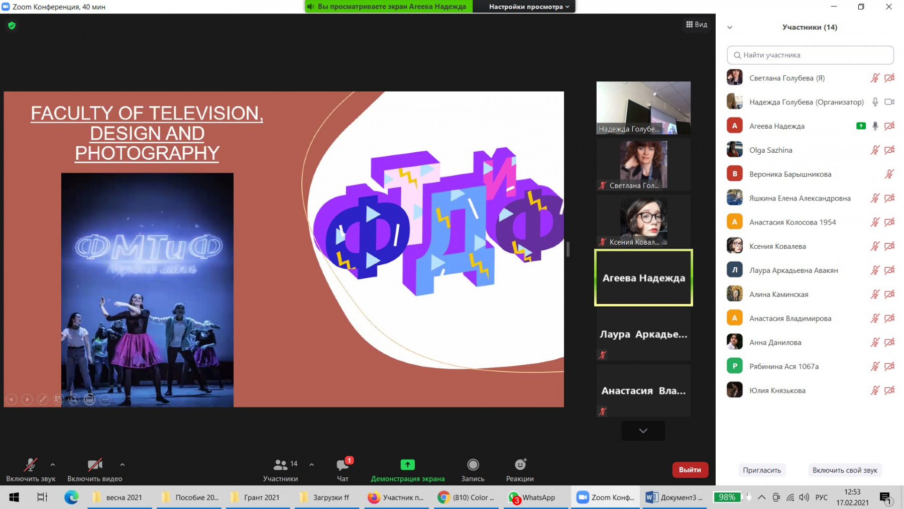This screenshot has height=509, width=904.
Task: Turn on camera with Включить видео
Action: [x=94, y=465]
